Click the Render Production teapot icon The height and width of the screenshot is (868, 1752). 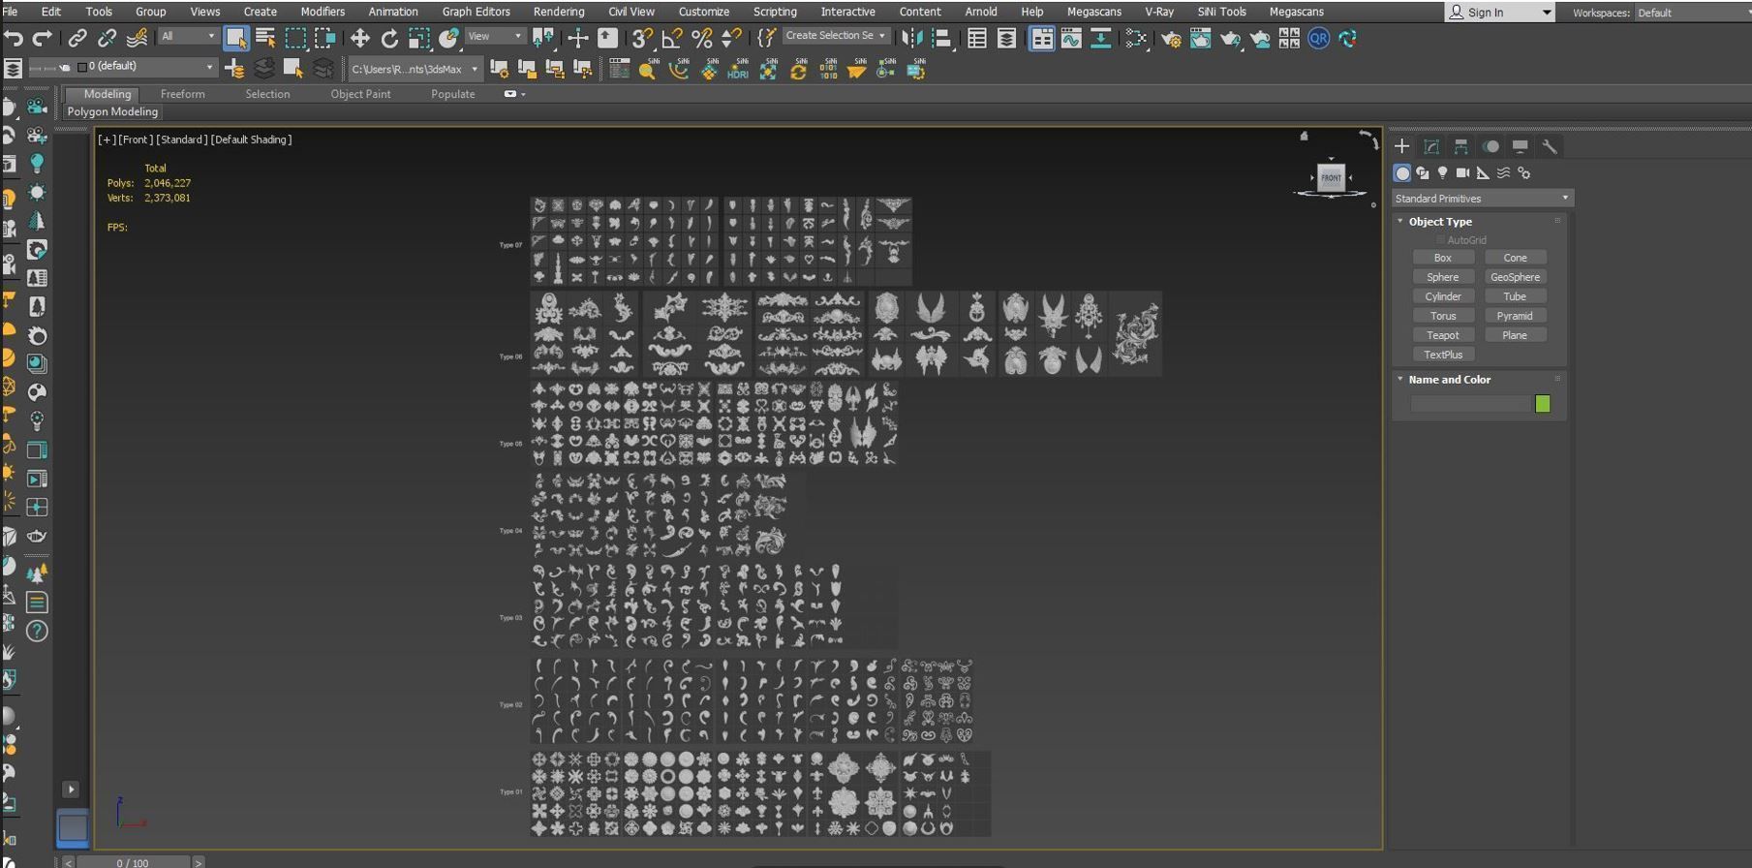pyautogui.click(x=1230, y=38)
